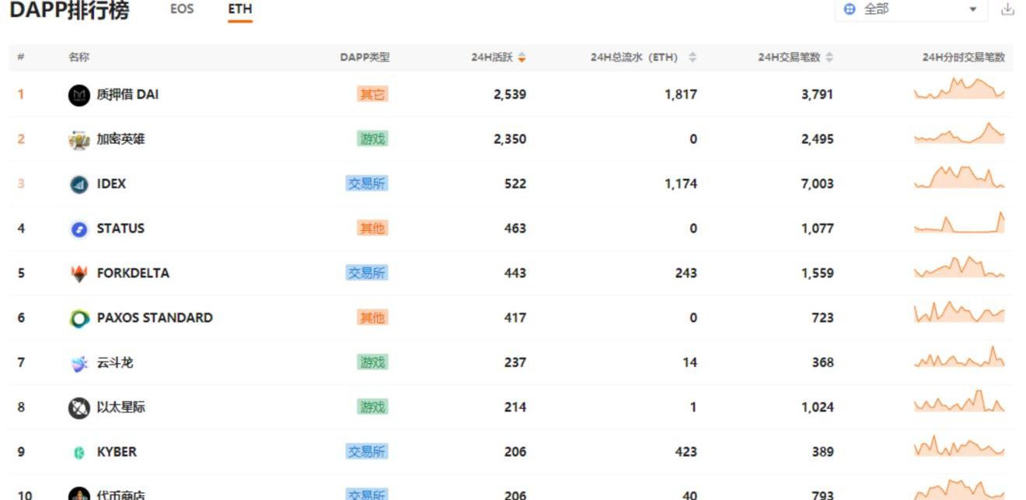The image size is (1026, 500).
Task: Click the 云斗龙 dragon icon
Action: 79,363
